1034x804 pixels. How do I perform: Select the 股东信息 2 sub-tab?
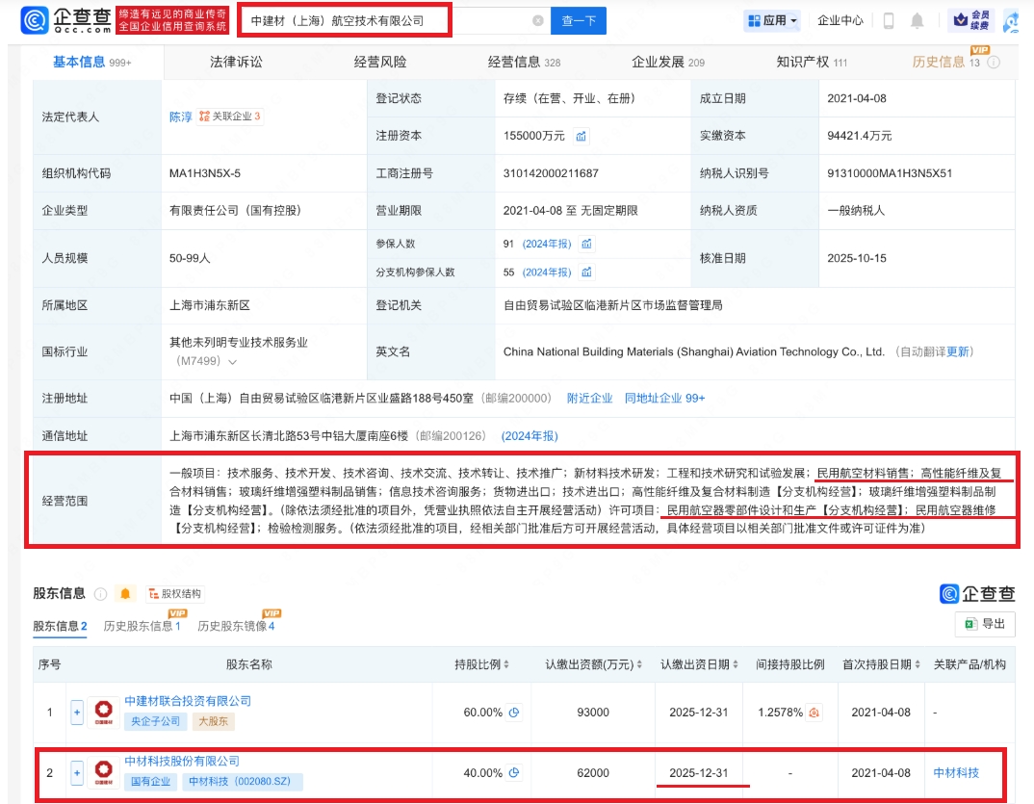pyautogui.click(x=60, y=626)
